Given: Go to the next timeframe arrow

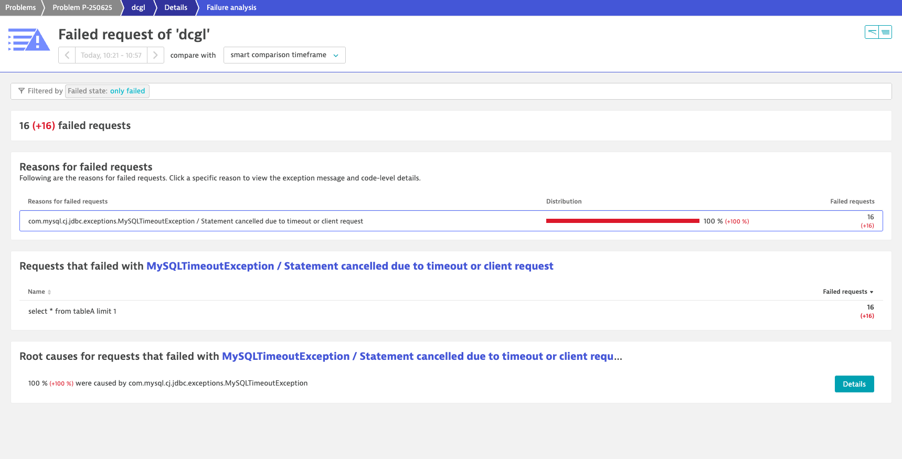Looking at the screenshot, I should [x=155, y=55].
